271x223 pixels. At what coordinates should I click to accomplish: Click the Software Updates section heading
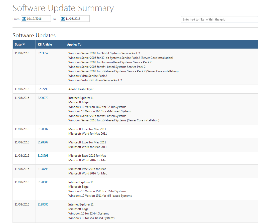point(34,35)
